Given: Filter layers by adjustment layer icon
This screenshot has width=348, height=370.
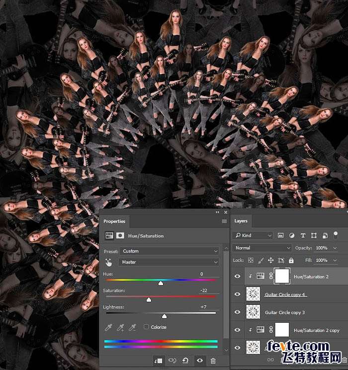Looking at the screenshot, I should point(292,235).
